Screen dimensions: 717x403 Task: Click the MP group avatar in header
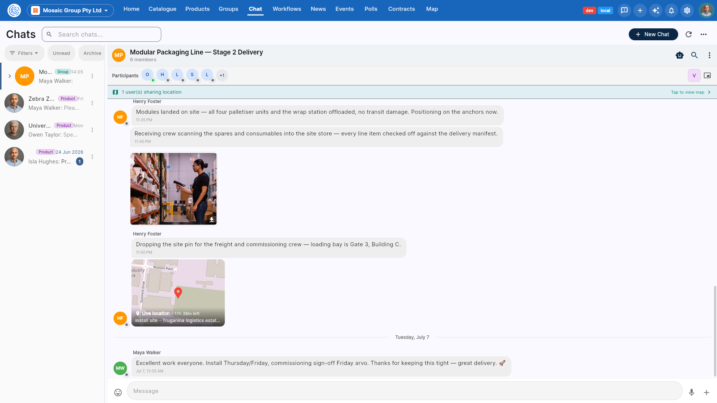[x=119, y=55]
